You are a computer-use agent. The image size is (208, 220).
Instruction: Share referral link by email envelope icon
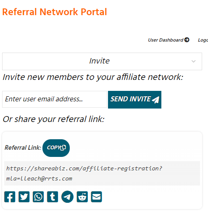coord(96,197)
